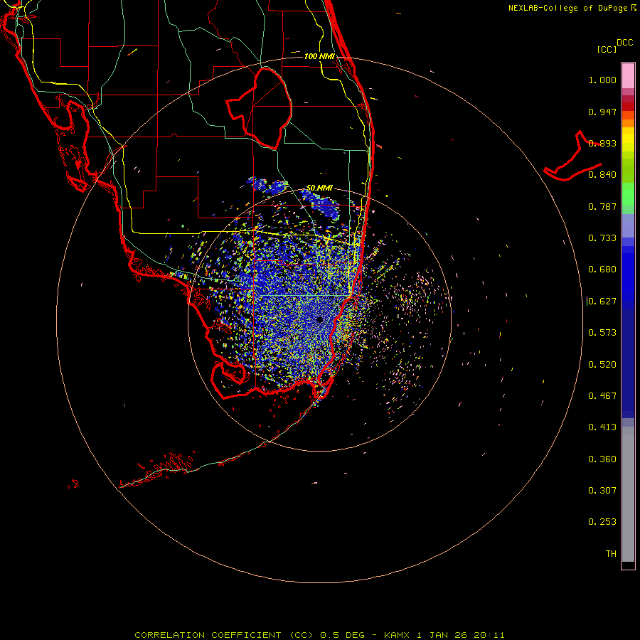Select the 1.000 scale value
The image size is (640, 640).
click(x=602, y=80)
